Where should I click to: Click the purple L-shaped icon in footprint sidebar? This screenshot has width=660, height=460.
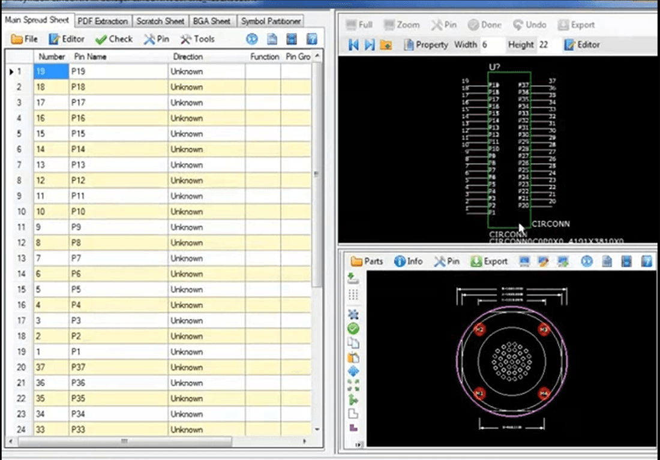pyautogui.click(x=353, y=428)
